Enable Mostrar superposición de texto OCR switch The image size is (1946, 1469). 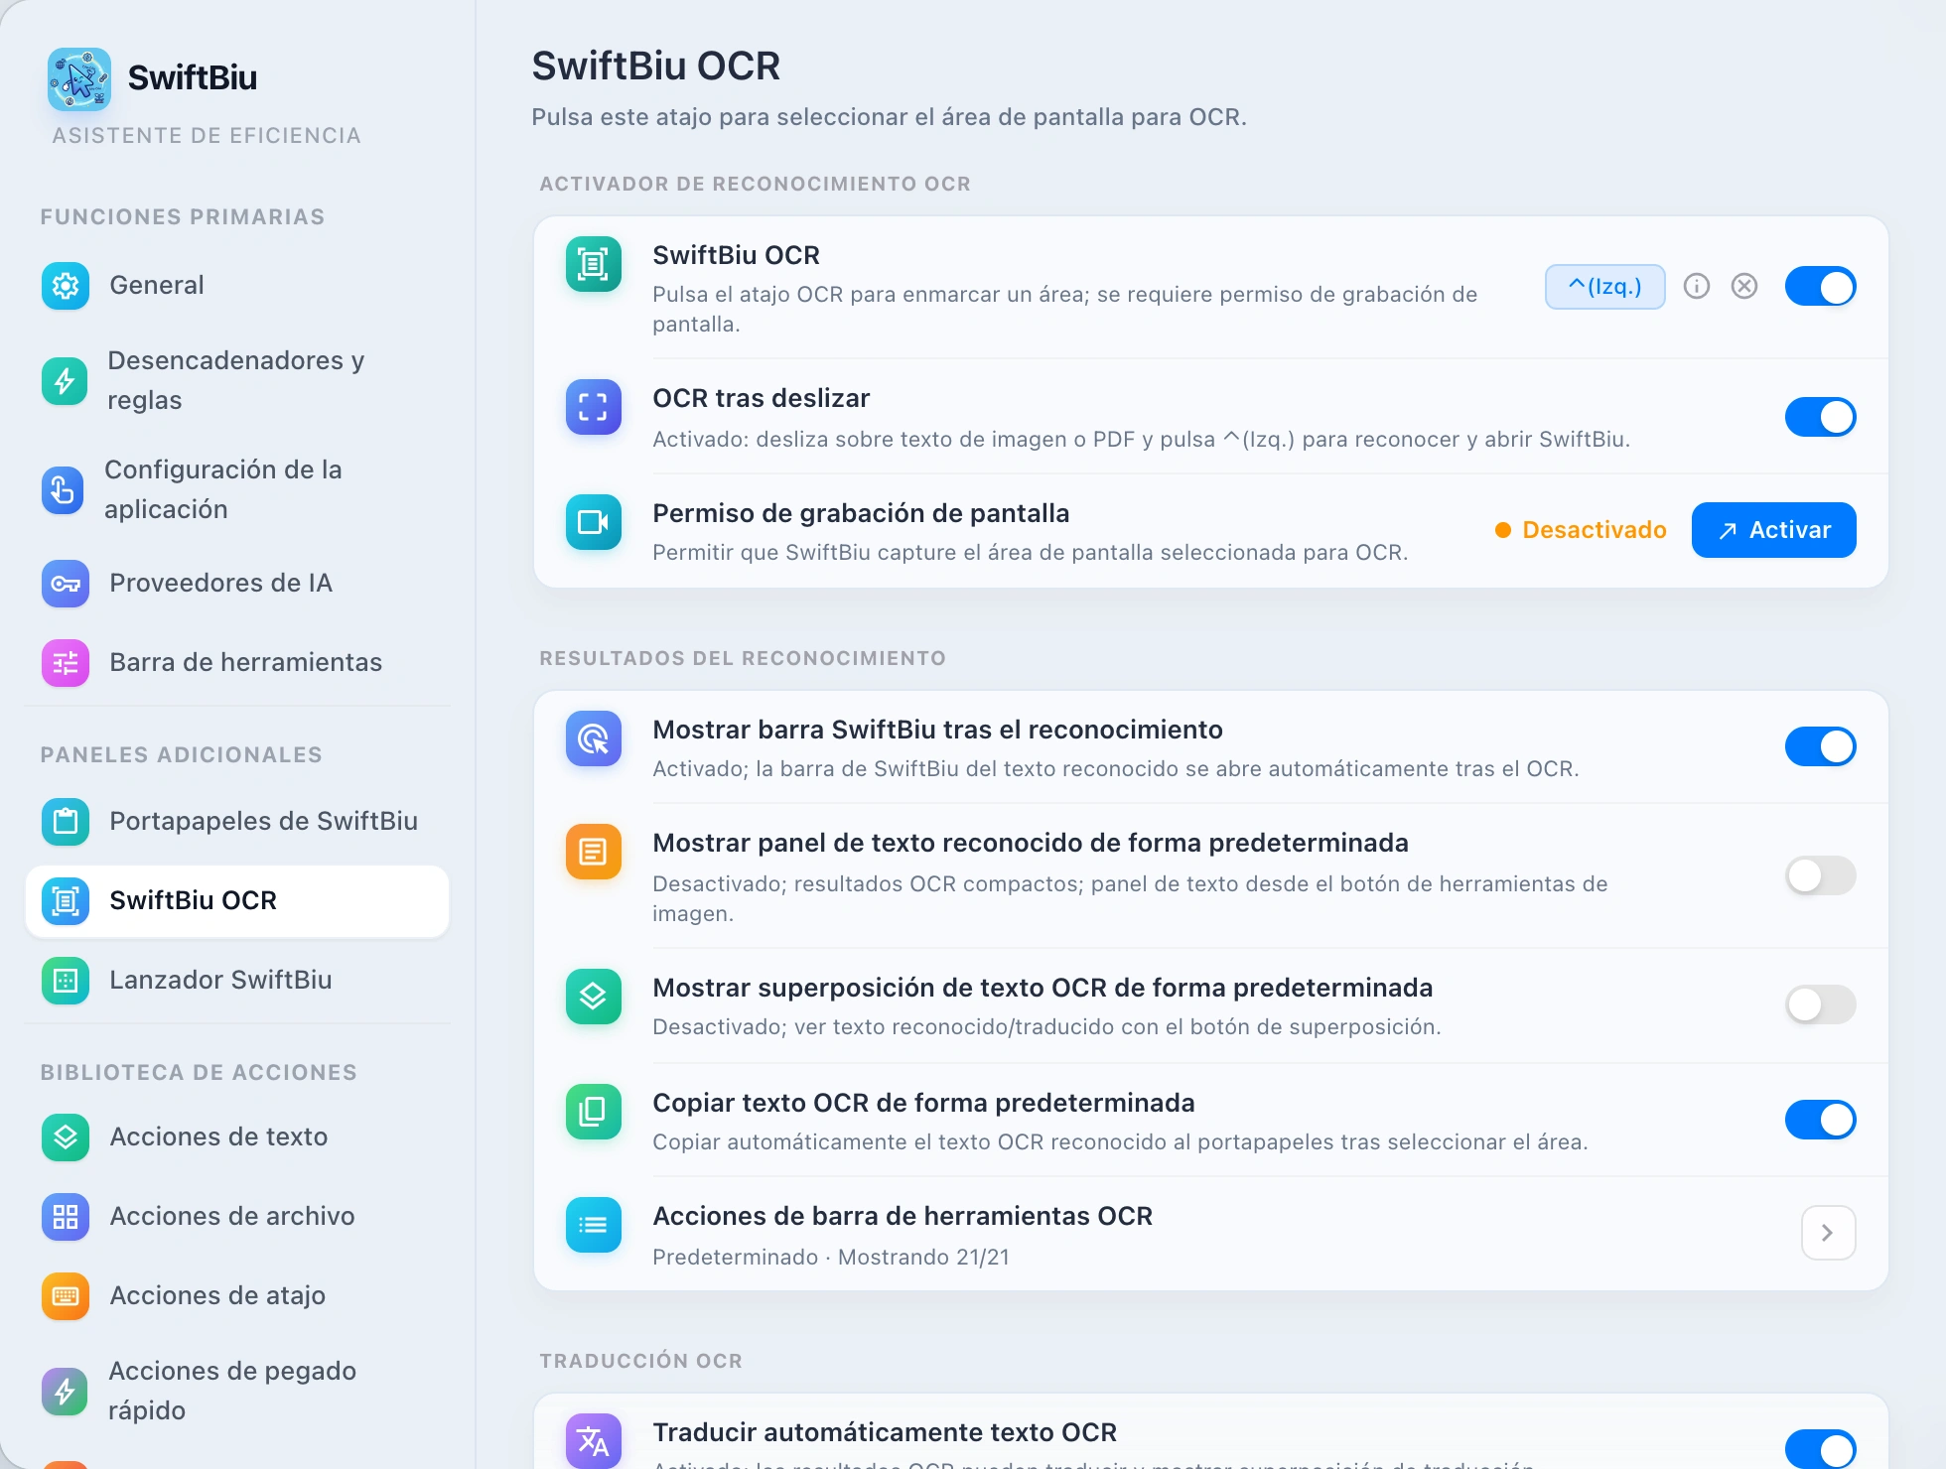point(1821,1004)
